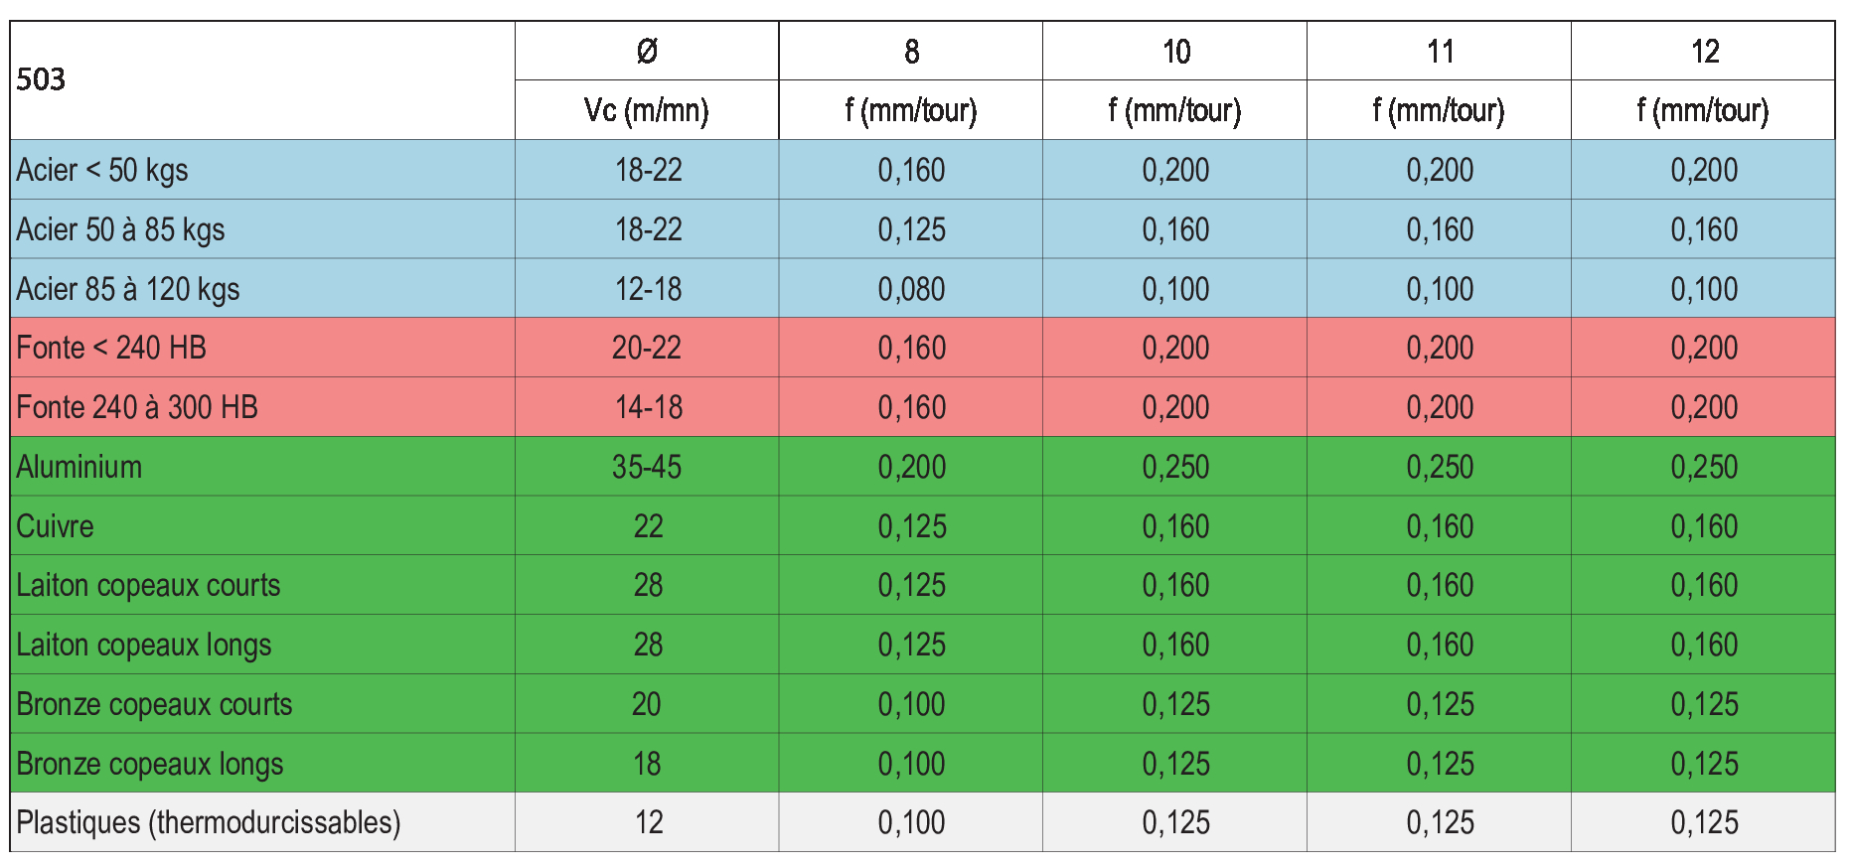Select the Ø diameter symbol header

[x=647, y=51]
